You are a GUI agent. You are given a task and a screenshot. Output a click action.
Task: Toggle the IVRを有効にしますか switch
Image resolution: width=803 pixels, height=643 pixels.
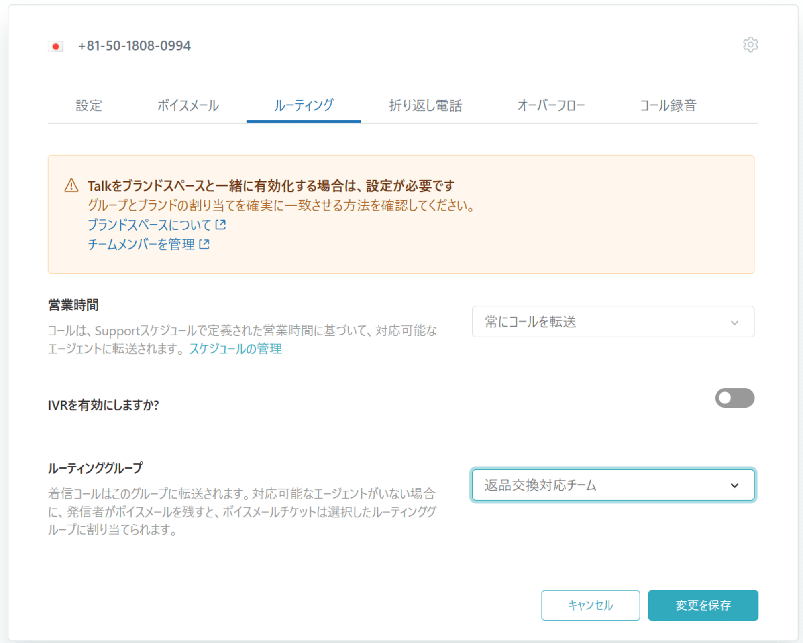point(734,398)
